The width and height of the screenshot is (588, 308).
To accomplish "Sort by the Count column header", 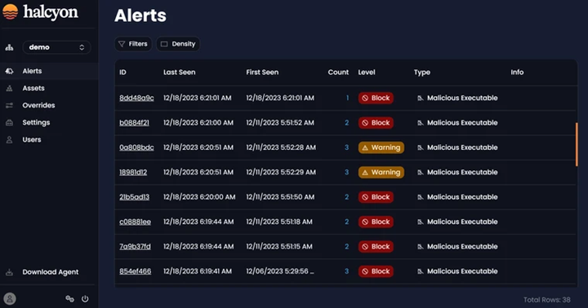I will coord(338,73).
